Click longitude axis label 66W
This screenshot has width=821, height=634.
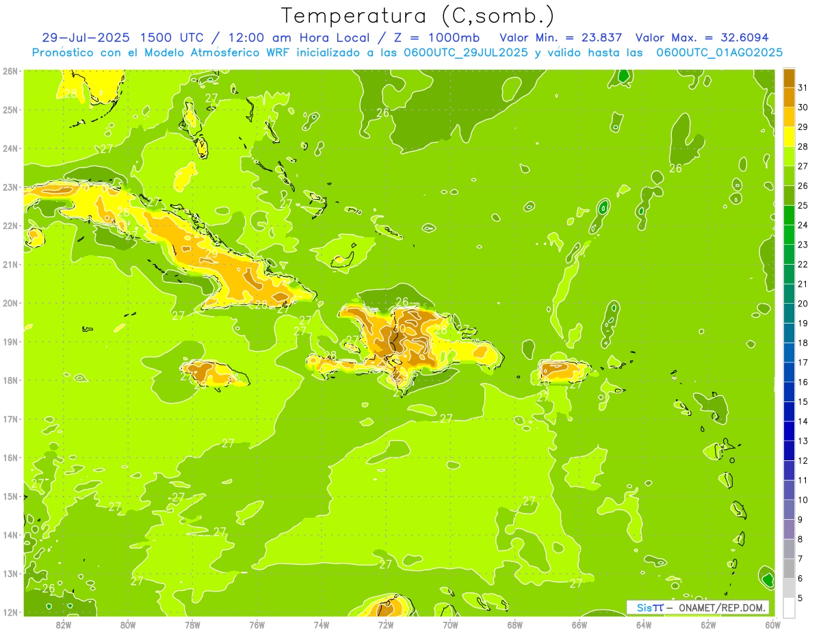coord(579,624)
